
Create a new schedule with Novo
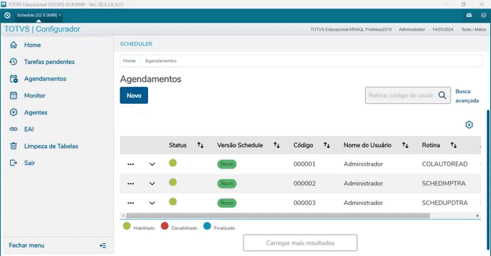134,95
